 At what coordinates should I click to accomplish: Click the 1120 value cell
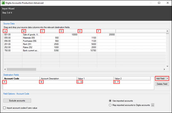click(x=88, y=41)
